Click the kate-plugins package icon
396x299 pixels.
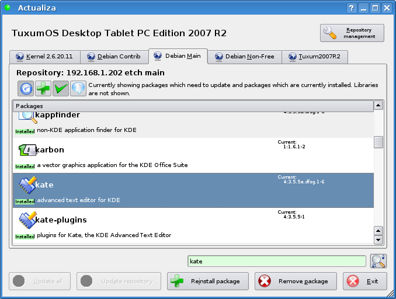click(27, 220)
